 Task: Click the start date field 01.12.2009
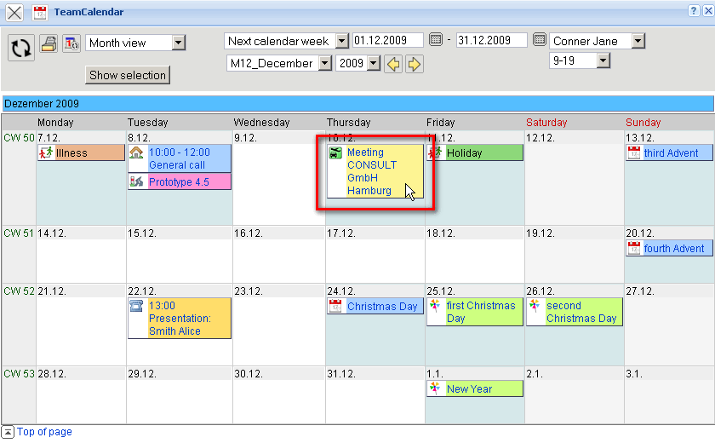tap(387, 40)
